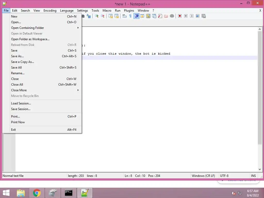The height and width of the screenshot is (198, 264).
Task: Choose Exit from the File menu
Action: 44,130
